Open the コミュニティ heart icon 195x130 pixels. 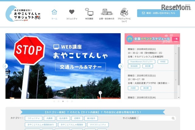72,12
